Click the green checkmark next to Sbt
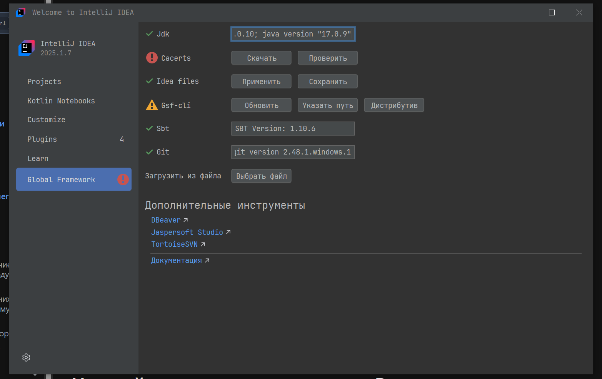The height and width of the screenshot is (379, 602). pos(150,128)
